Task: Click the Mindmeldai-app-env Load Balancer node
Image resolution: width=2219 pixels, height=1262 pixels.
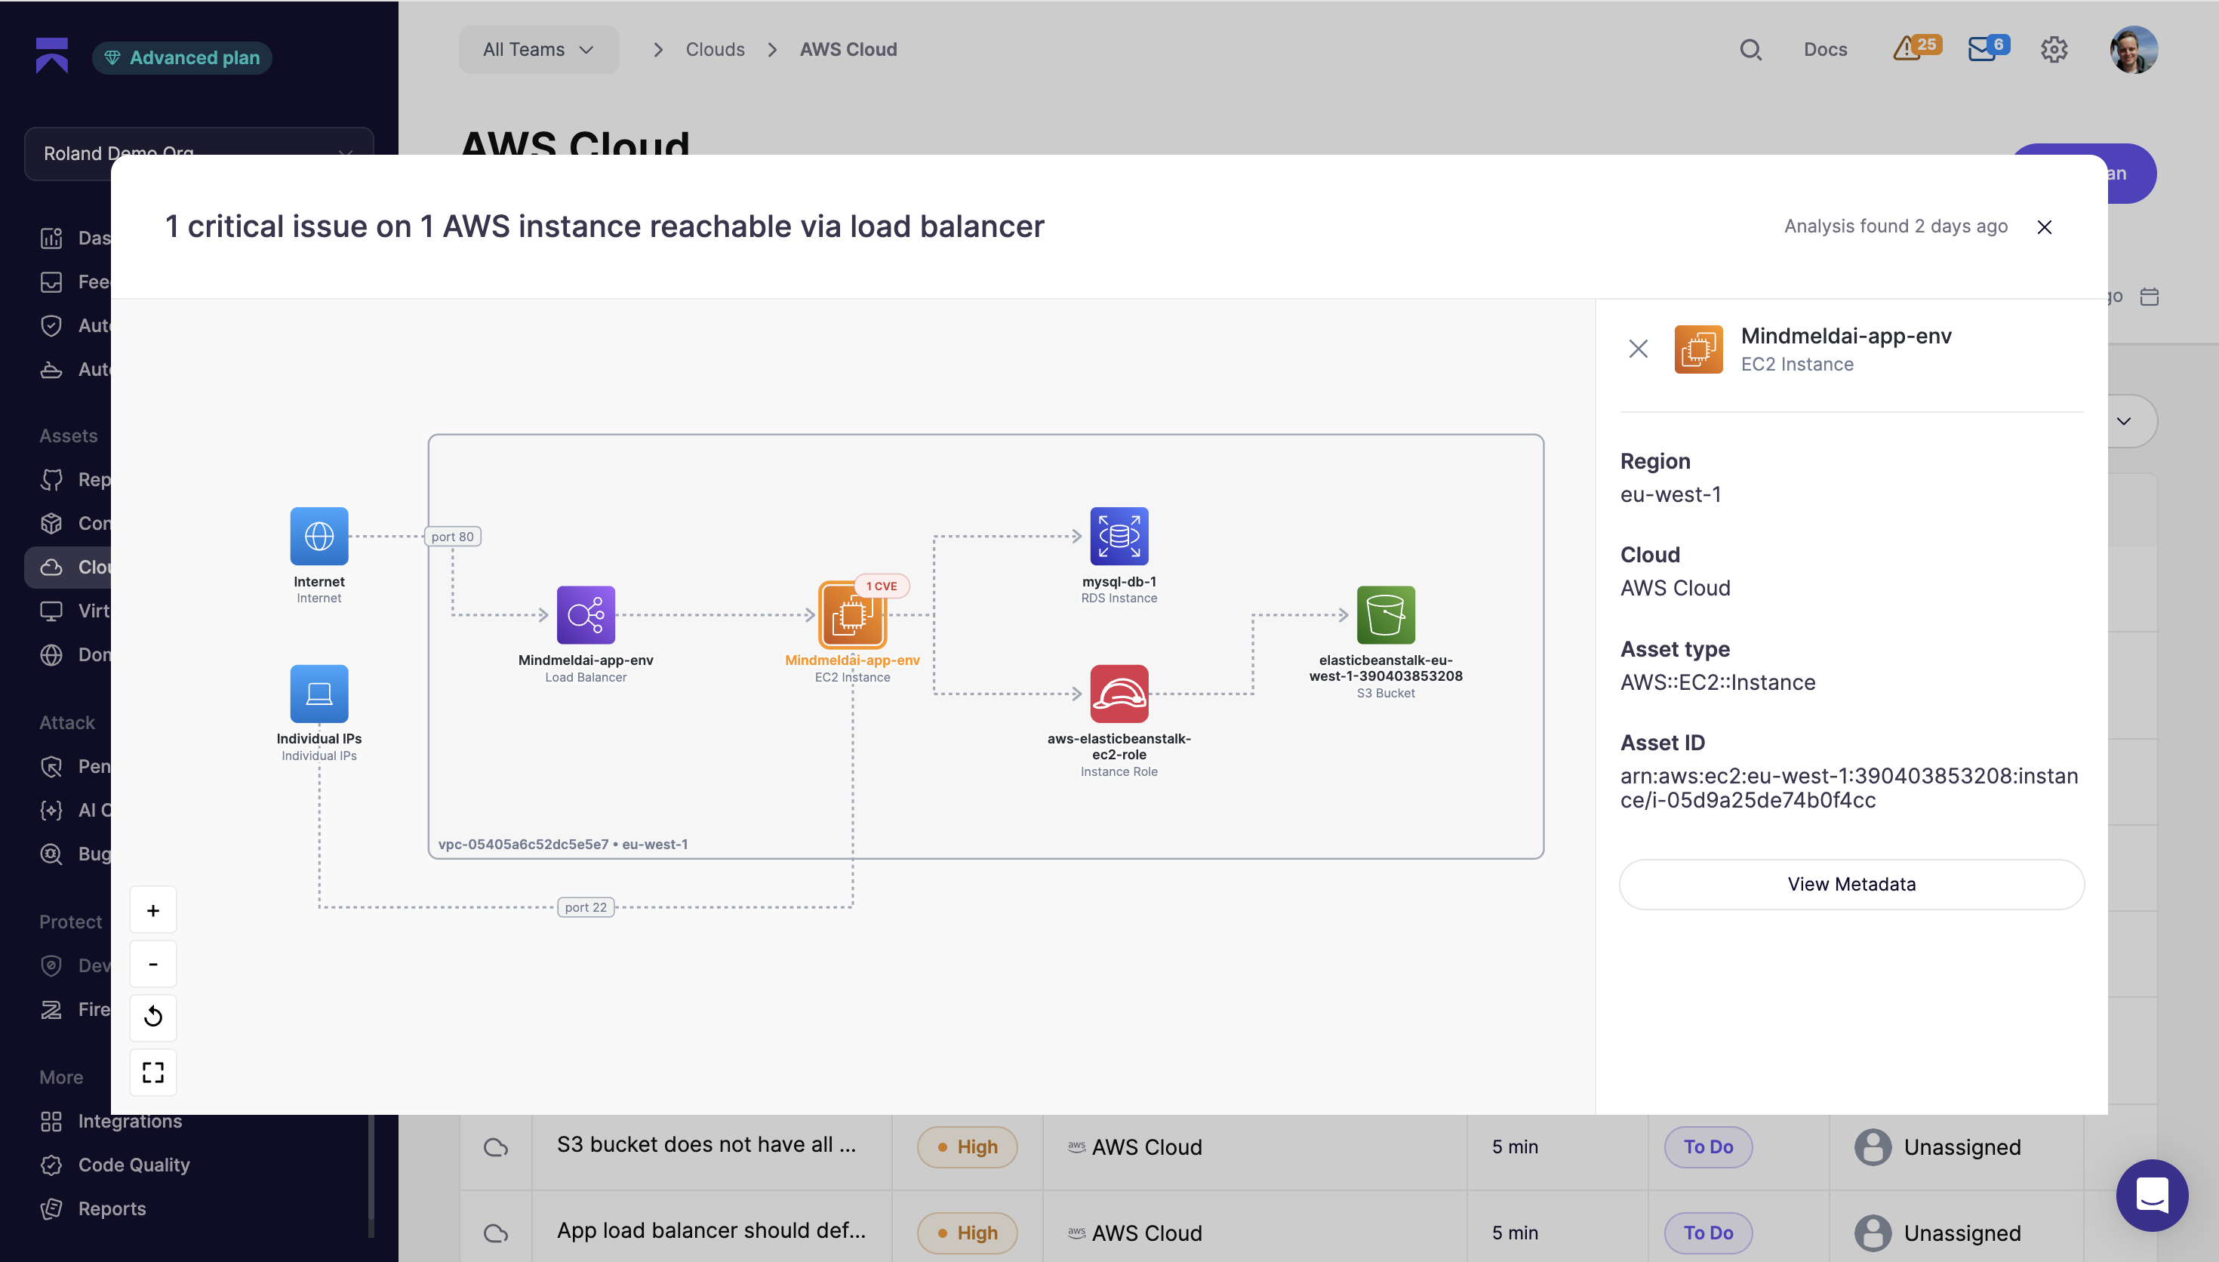Action: click(x=586, y=614)
